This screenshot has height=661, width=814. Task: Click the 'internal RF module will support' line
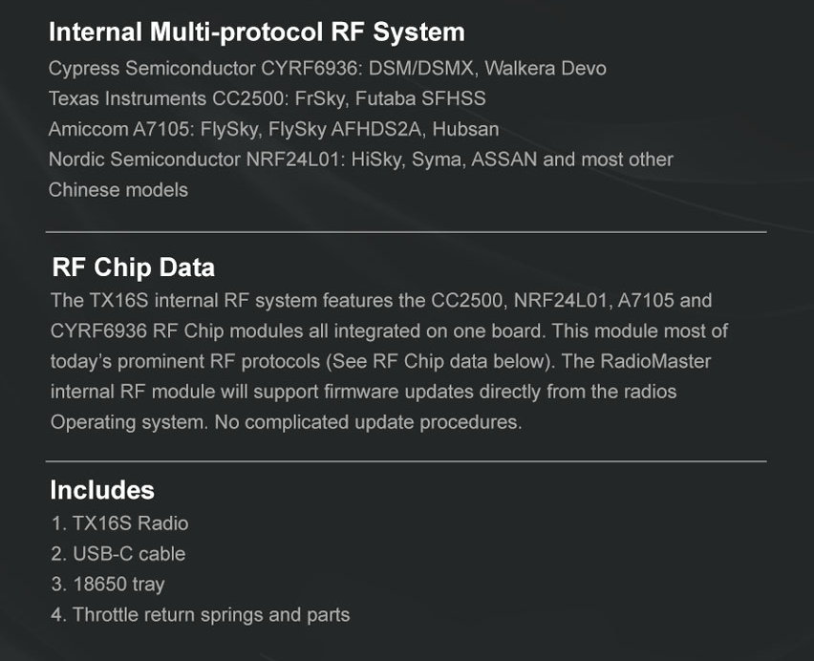point(363,392)
